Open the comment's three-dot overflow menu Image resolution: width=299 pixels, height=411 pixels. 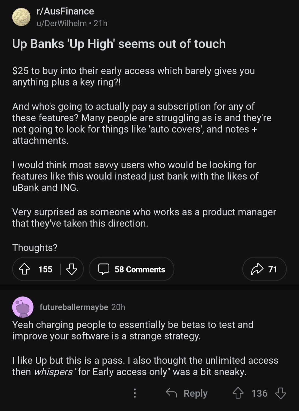(x=135, y=393)
